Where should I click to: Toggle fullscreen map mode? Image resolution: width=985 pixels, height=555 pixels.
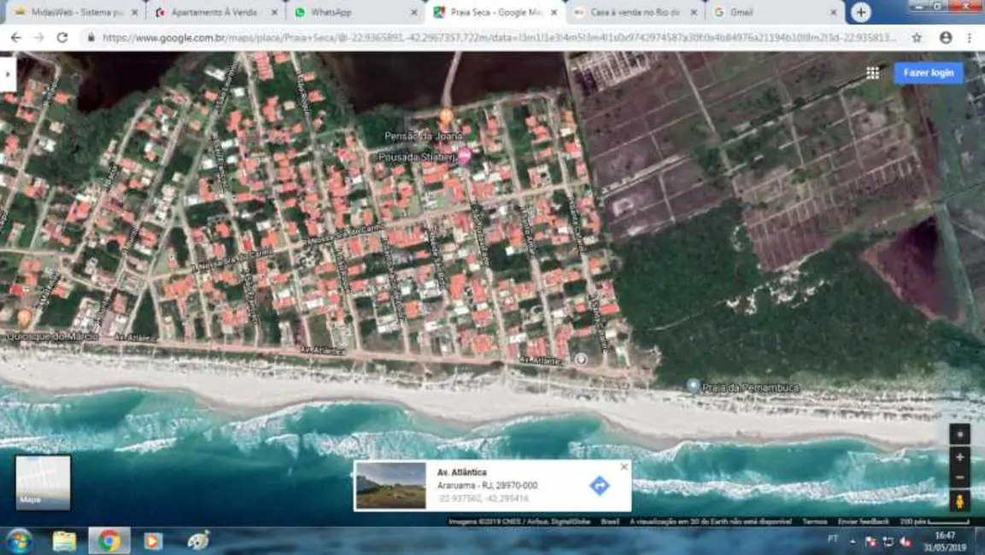pyautogui.click(x=959, y=434)
